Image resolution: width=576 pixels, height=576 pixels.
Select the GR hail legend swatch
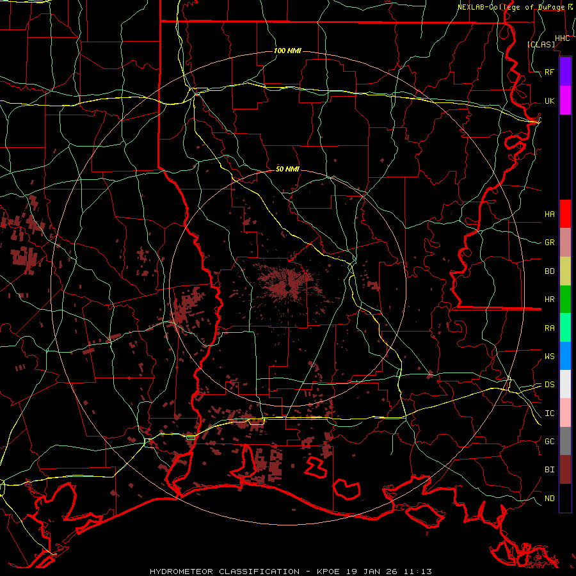565,243
